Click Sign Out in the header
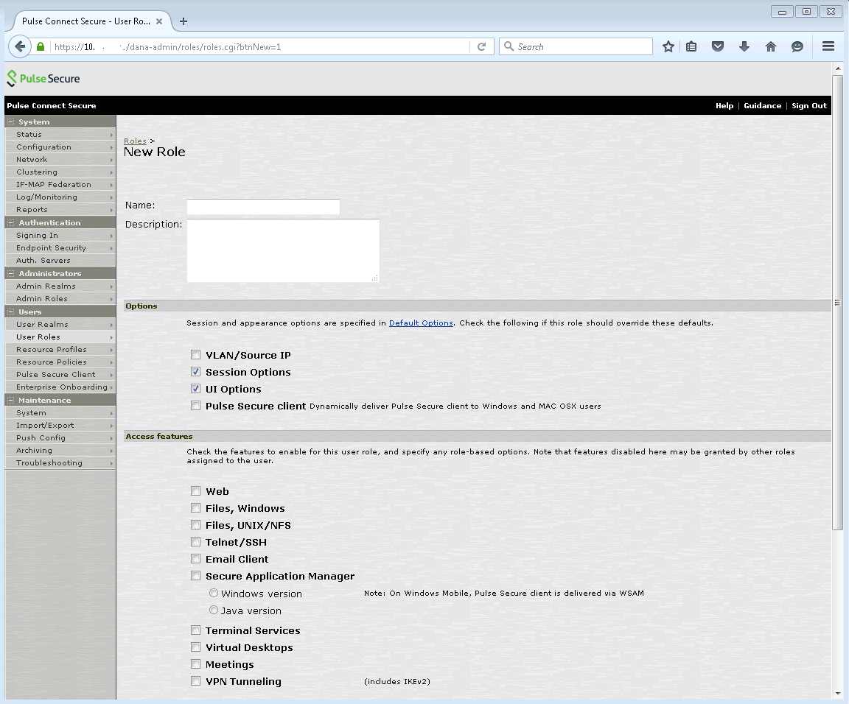The width and height of the screenshot is (849, 704). tap(808, 106)
